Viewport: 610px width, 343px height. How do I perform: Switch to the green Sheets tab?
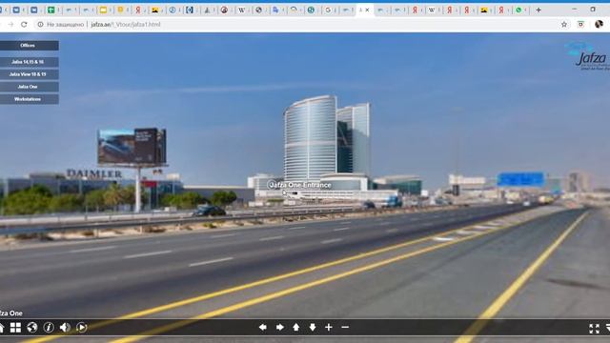51,10
